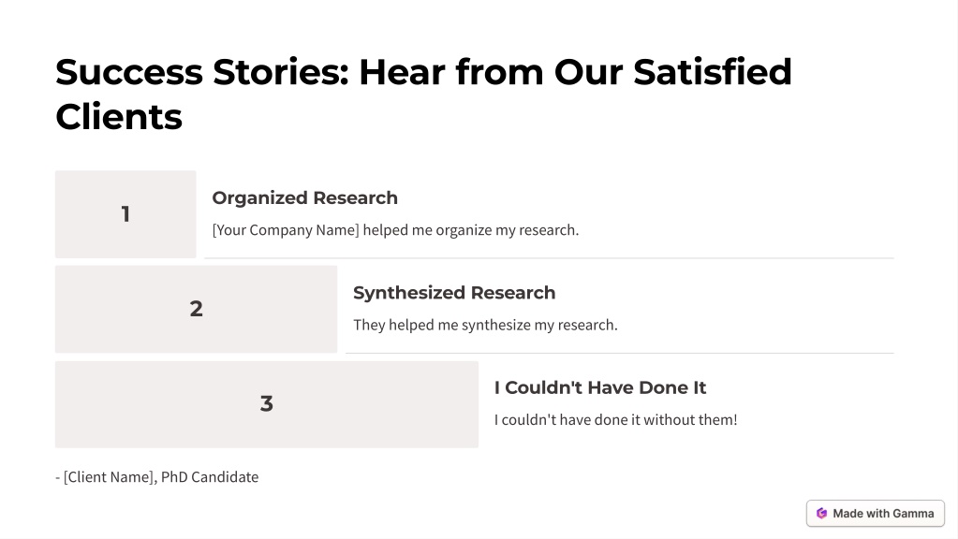Screen dimensions: 958x539
Task: Select the numbered block labeled 2
Action: click(196, 309)
